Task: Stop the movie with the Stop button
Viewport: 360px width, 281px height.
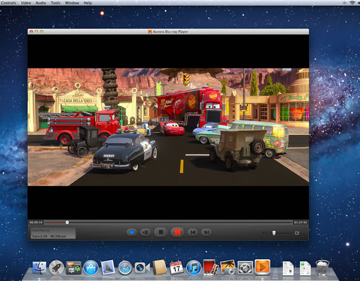Action: [160, 232]
